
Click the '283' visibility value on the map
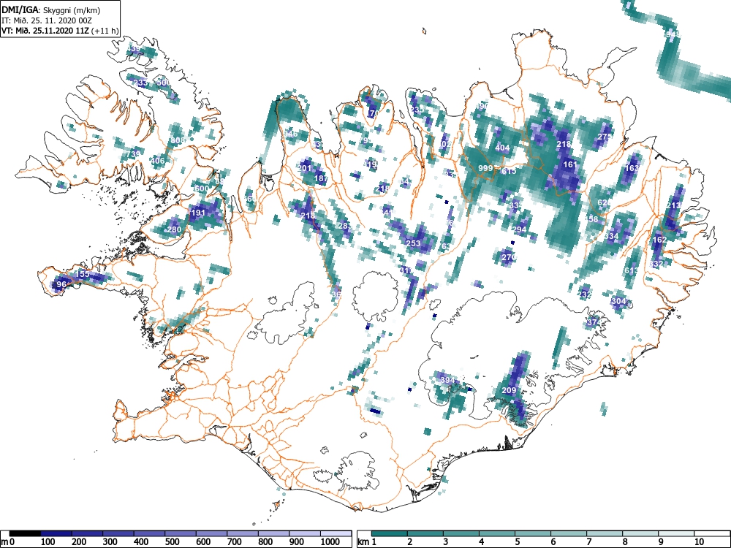click(345, 226)
